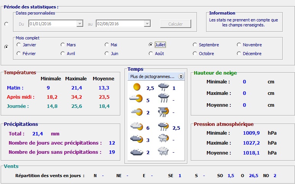
Task: Click the partly cloudy pictogram with count 6
Action: tap(137, 126)
